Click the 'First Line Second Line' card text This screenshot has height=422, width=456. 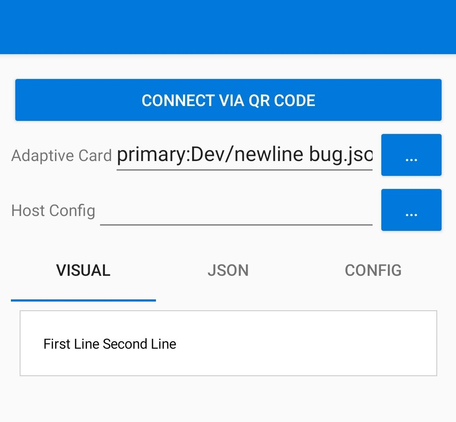[110, 344]
